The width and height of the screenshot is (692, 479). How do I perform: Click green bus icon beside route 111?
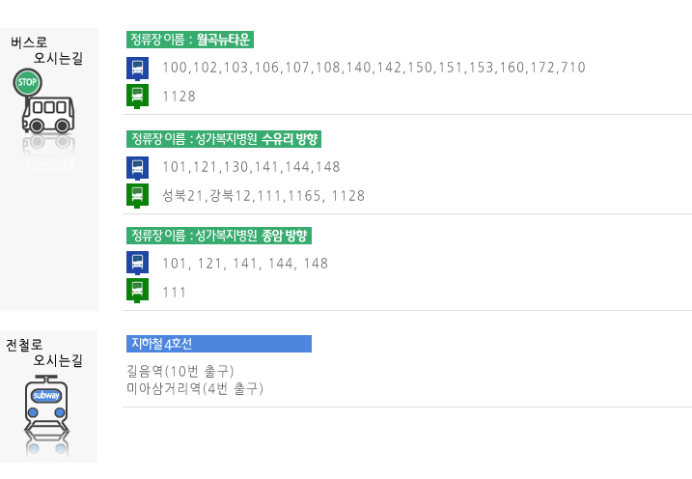pos(138,291)
